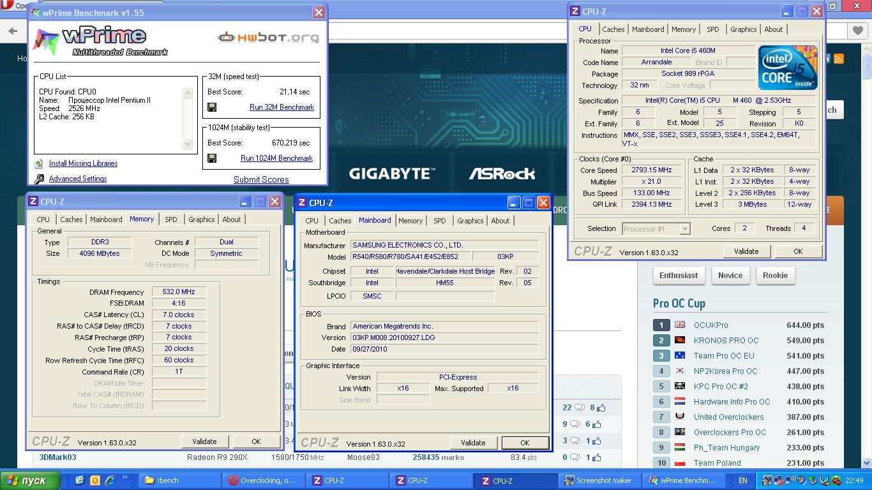The width and height of the screenshot is (872, 490).
Task: Click the thumbs-up icon next to 8 likes
Action: [x=601, y=408]
